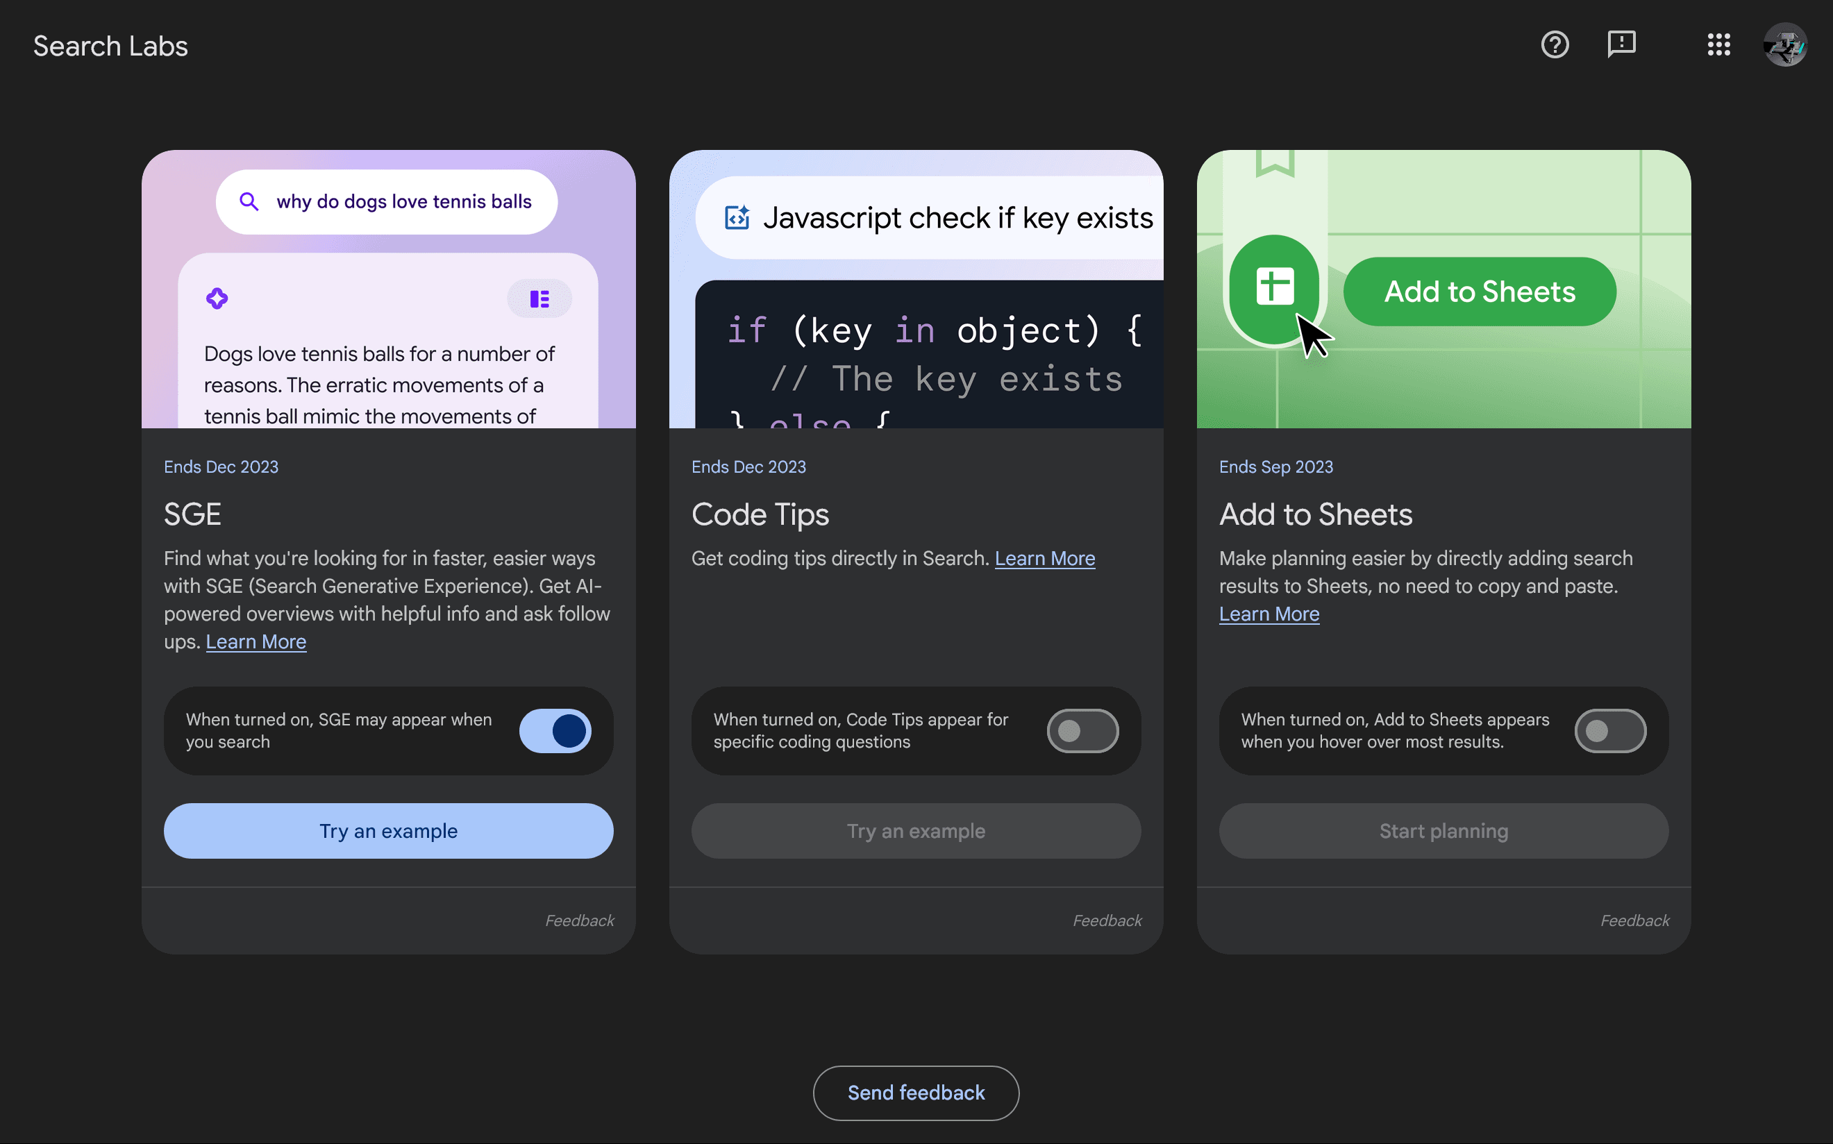Enable the Add to Sheets toggle
1833x1144 pixels.
click(x=1609, y=731)
